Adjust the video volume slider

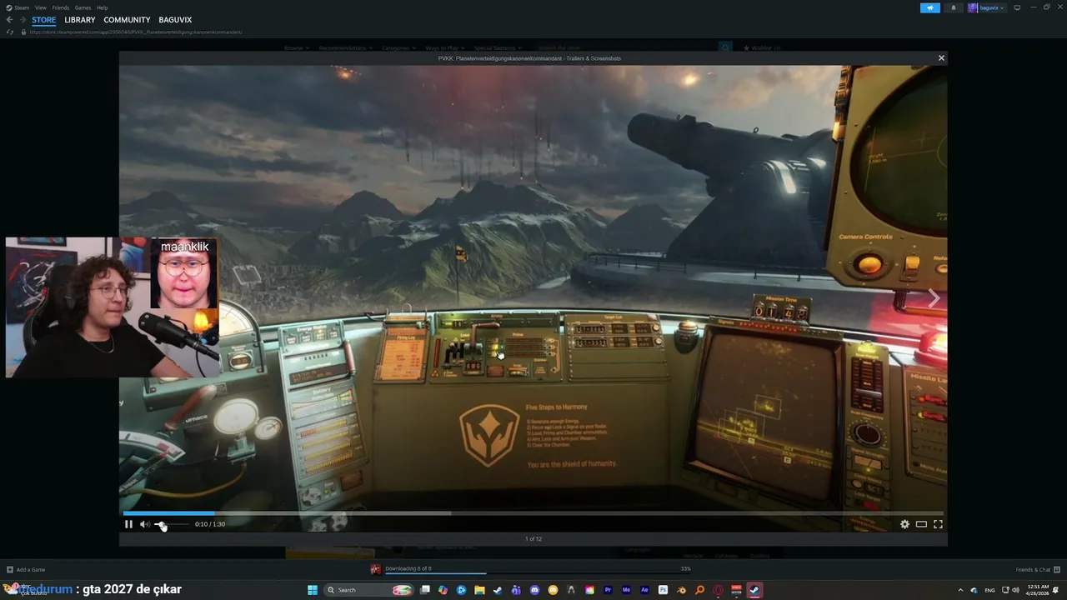pos(171,524)
